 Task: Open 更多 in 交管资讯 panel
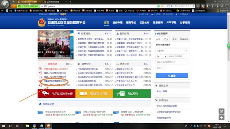(108, 33)
